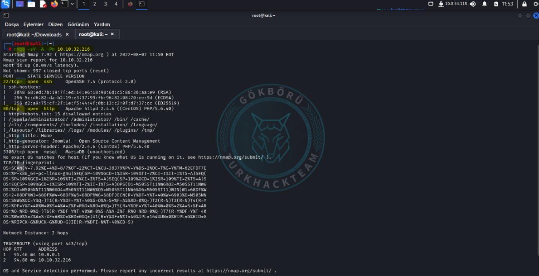The height and width of the screenshot is (276, 539).
Task: Close the terminal window with blue X
Action: pyautogui.click(x=536, y=15)
